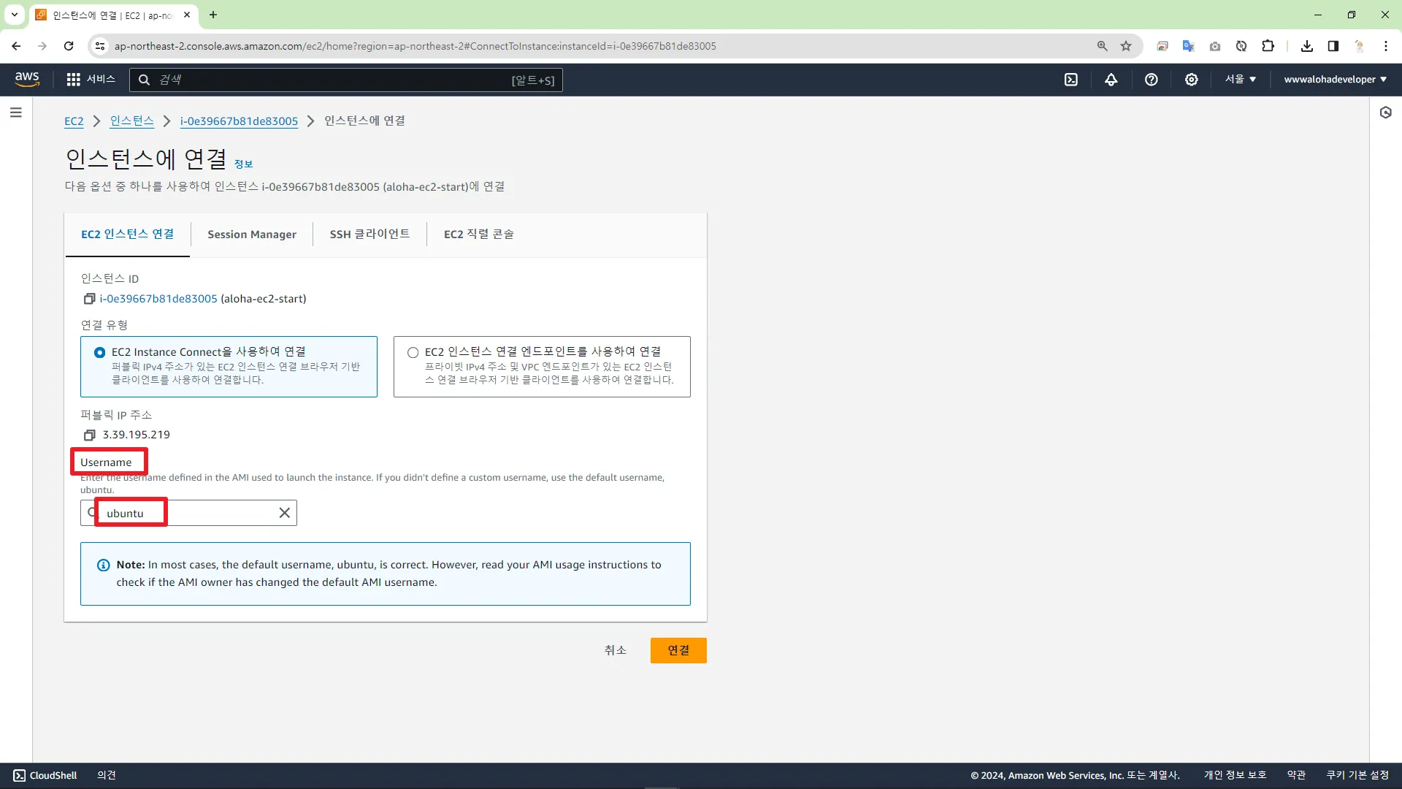1402x789 pixels.
Task: Clear the ubuntu username with X icon
Action: pos(284,513)
